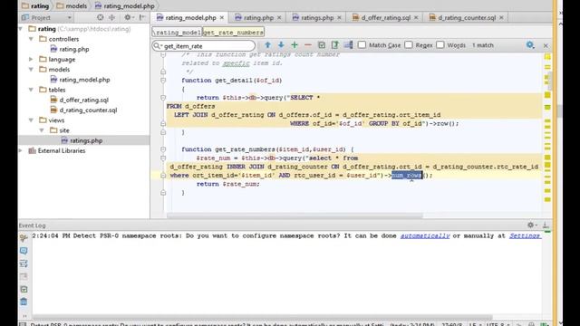Screen dimensions: 580x326
Task: Close the find bar
Action: tap(546, 45)
